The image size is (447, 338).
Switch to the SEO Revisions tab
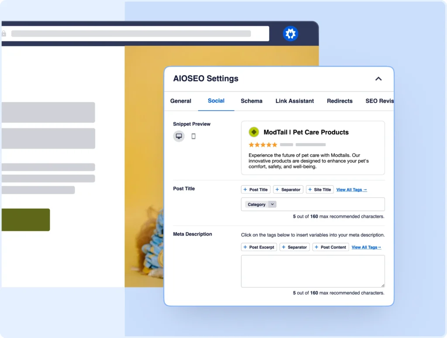point(379,101)
